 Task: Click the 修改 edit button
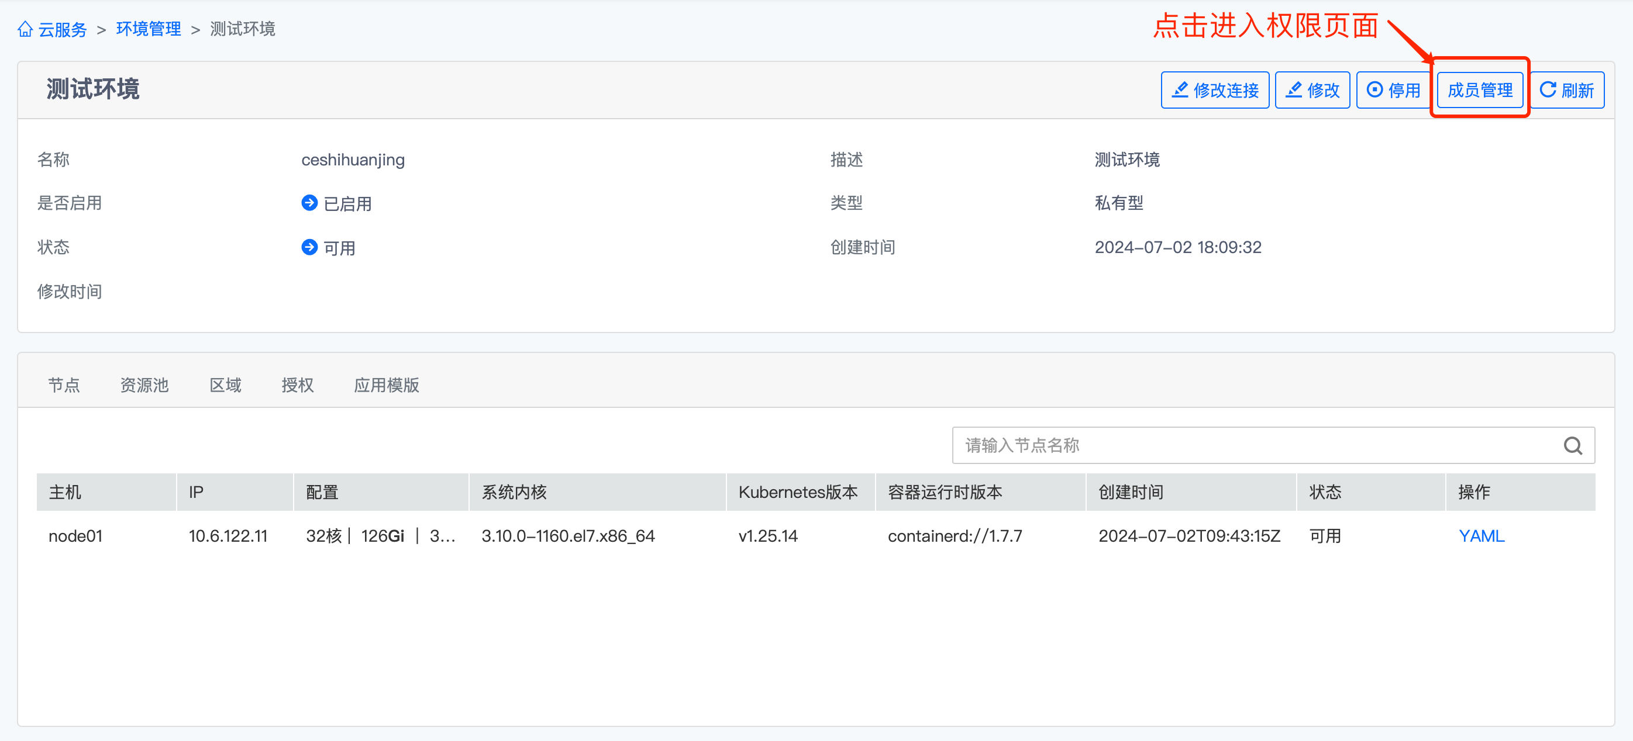(1312, 91)
